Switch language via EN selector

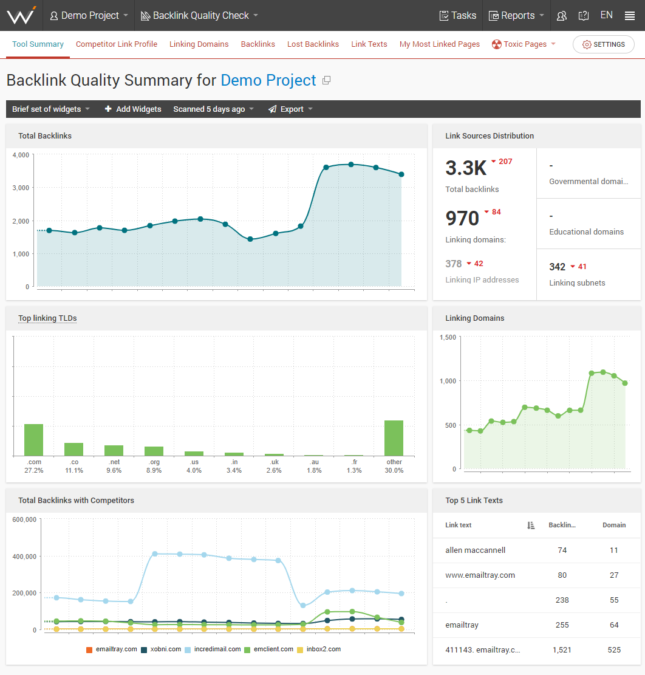pyautogui.click(x=606, y=16)
